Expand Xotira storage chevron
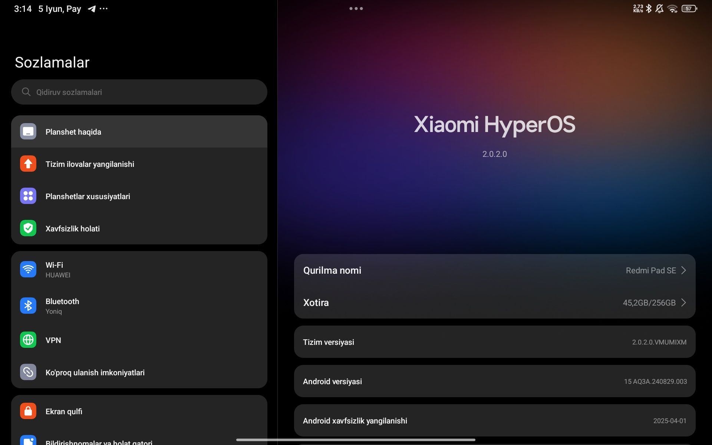The width and height of the screenshot is (712, 445). [683, 303]
